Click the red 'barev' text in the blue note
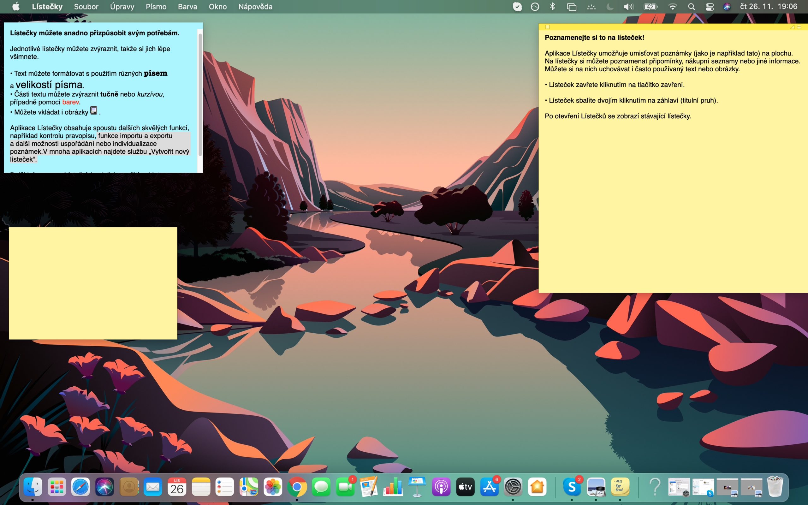The image size is (808, 505). (x=70, y=102)
